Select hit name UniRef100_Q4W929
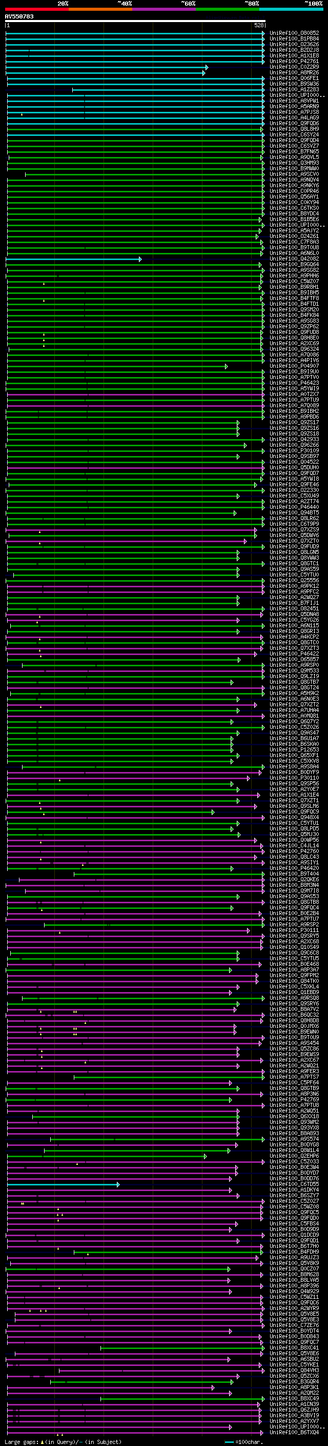Screen dimensions: 328x1446 point(294,1292)
